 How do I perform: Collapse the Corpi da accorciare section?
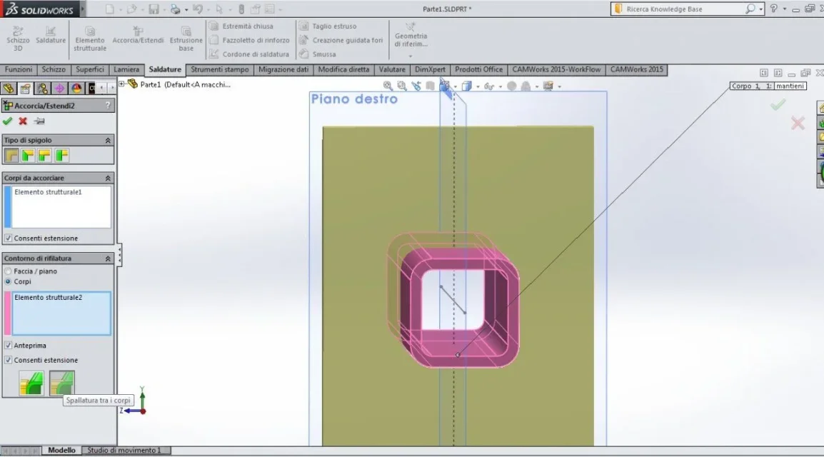click(108, 179)
